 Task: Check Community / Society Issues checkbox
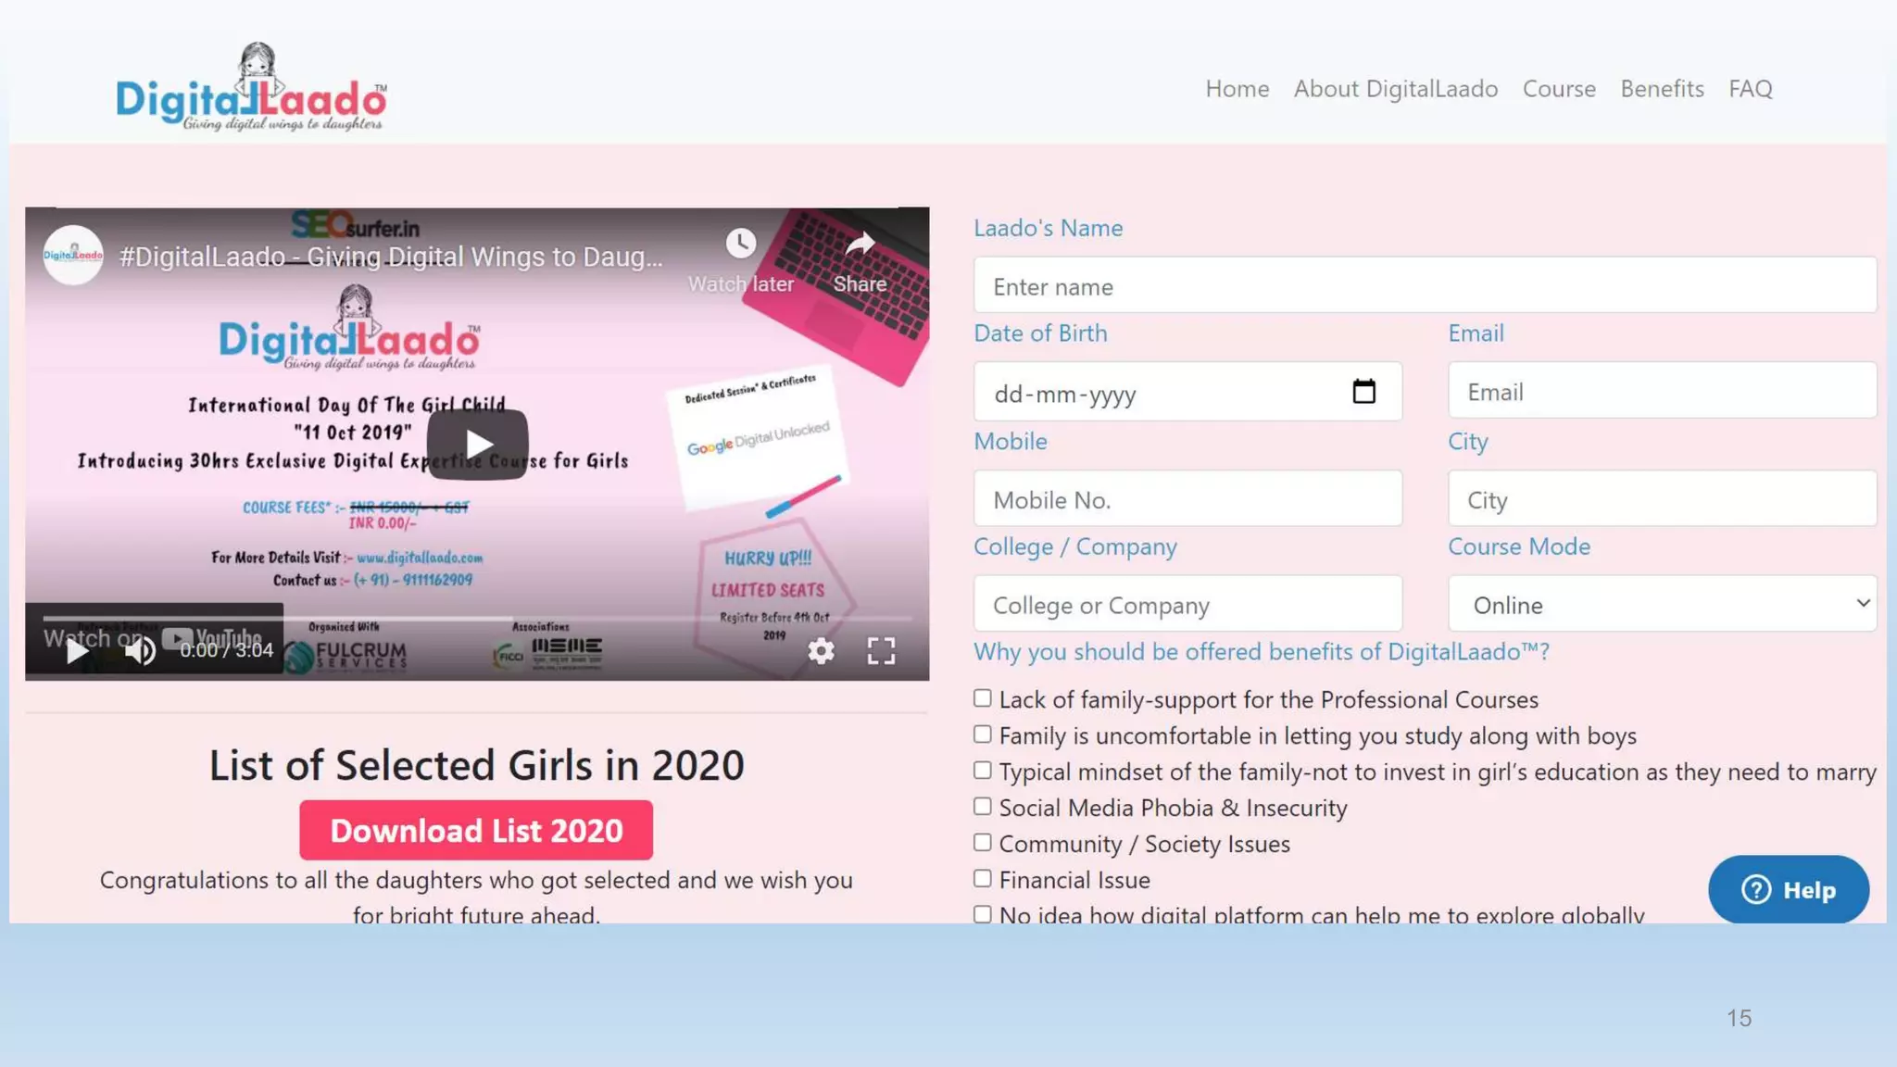pos(983,843)
